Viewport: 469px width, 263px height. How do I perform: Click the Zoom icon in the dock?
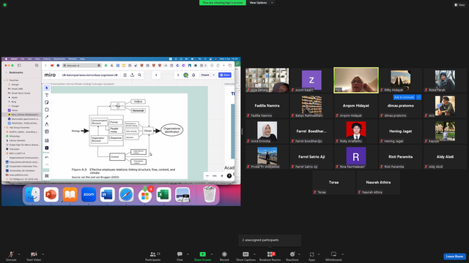point(89,195)
